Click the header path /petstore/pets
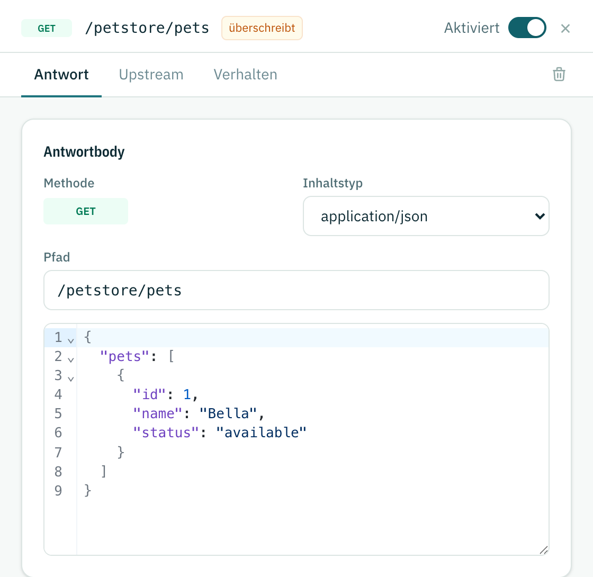Image resolution: width=593 pixels, height=577 pixels. [x=147, y=28]
